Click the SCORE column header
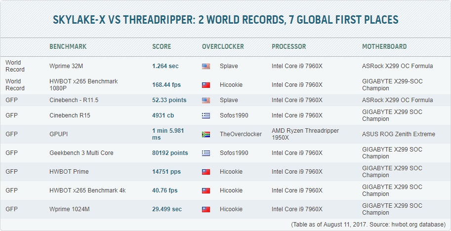 coord(162,46)
